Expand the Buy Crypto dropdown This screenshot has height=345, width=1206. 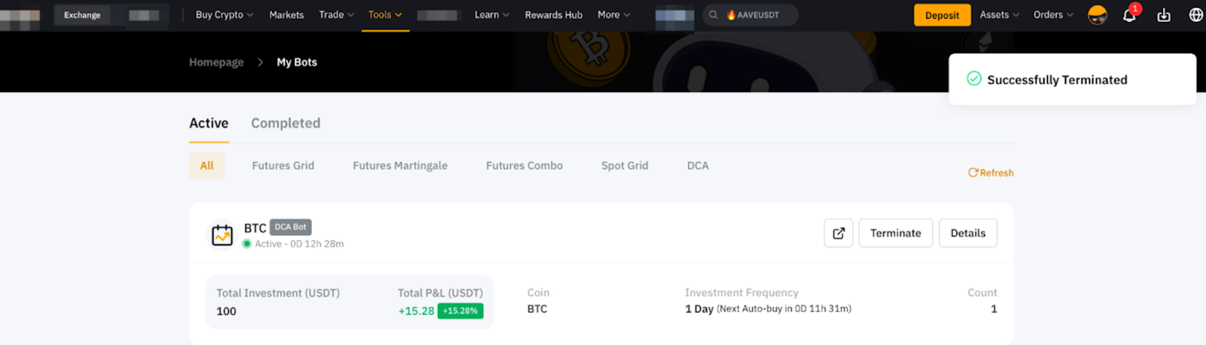click(x=224, y=15)
